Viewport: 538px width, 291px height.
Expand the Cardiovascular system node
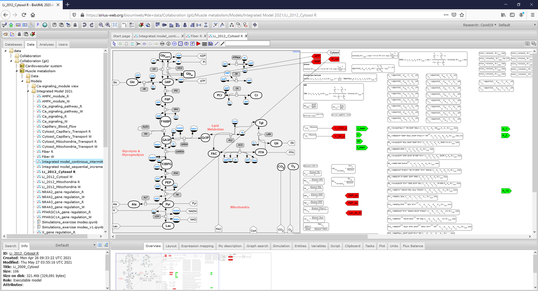tap(17, 66)
